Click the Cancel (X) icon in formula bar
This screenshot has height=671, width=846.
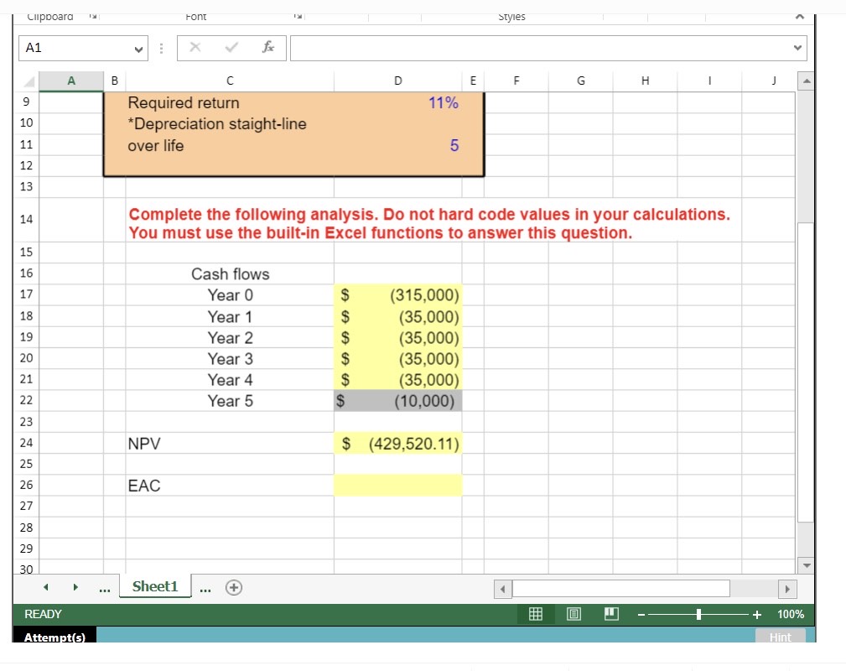(195, 48)
